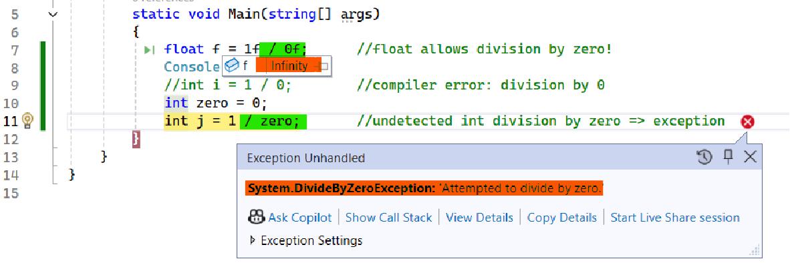The width and height of the screenshot is (790, 263).
Task: Collapse the Main method fold chevron
Action: click(53, 15)
